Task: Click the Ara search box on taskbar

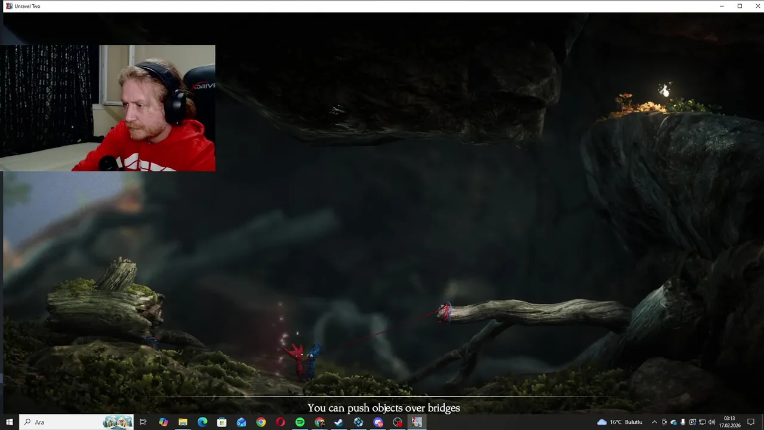Action: point(77,422)
